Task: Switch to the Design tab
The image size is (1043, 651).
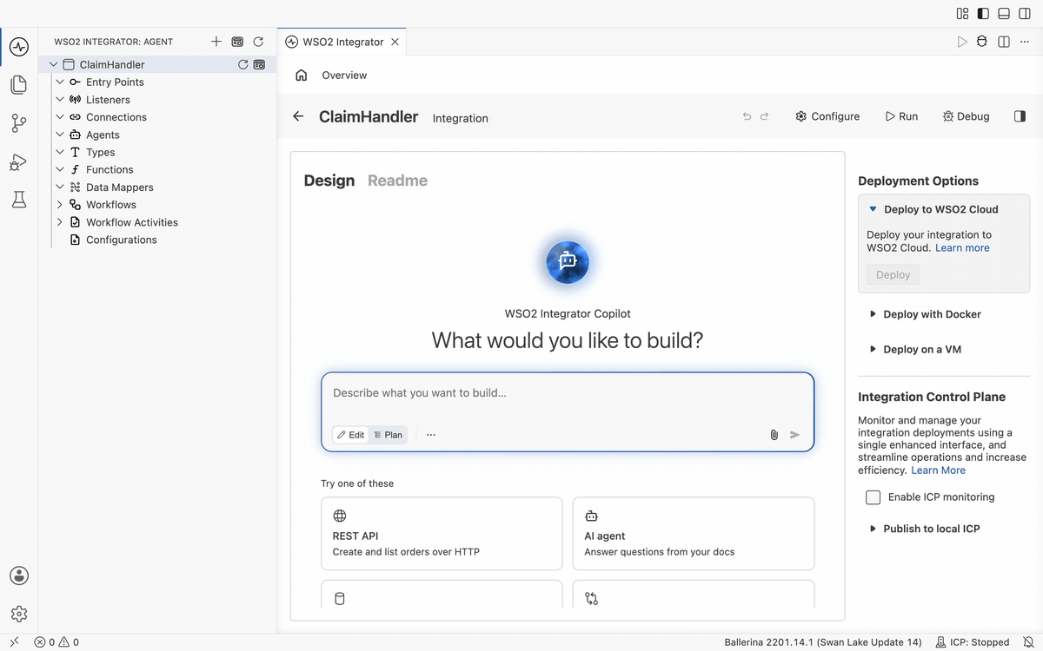Action: [x=329, y=181]
